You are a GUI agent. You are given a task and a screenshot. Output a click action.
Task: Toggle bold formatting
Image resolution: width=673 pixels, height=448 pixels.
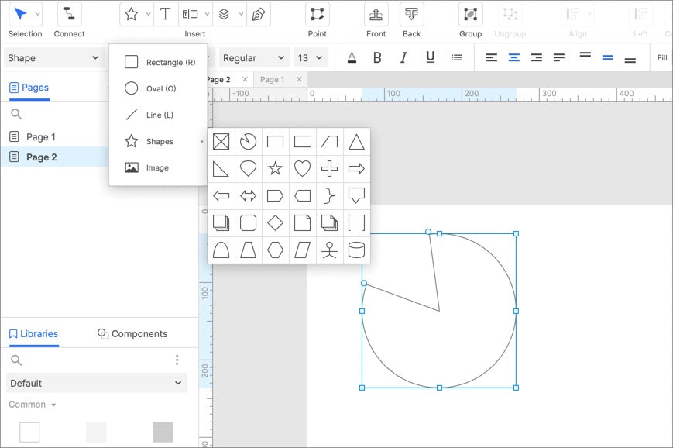377,57
